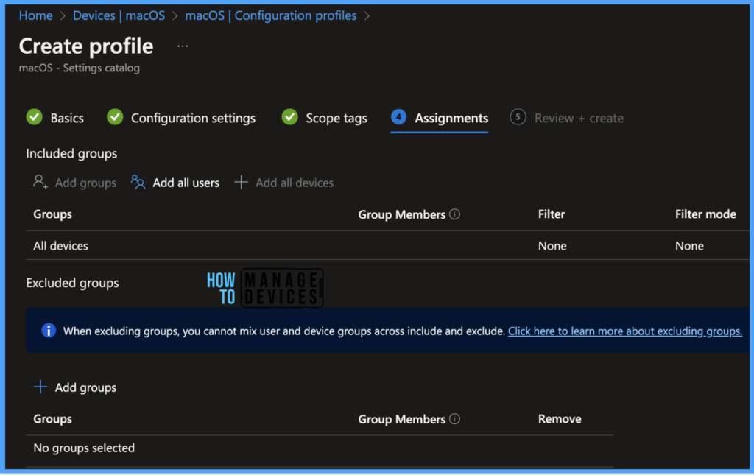754x475 pixels.
Task: Click the step 5 circle icon for Review + create
Action: click(x=518, y=117)
